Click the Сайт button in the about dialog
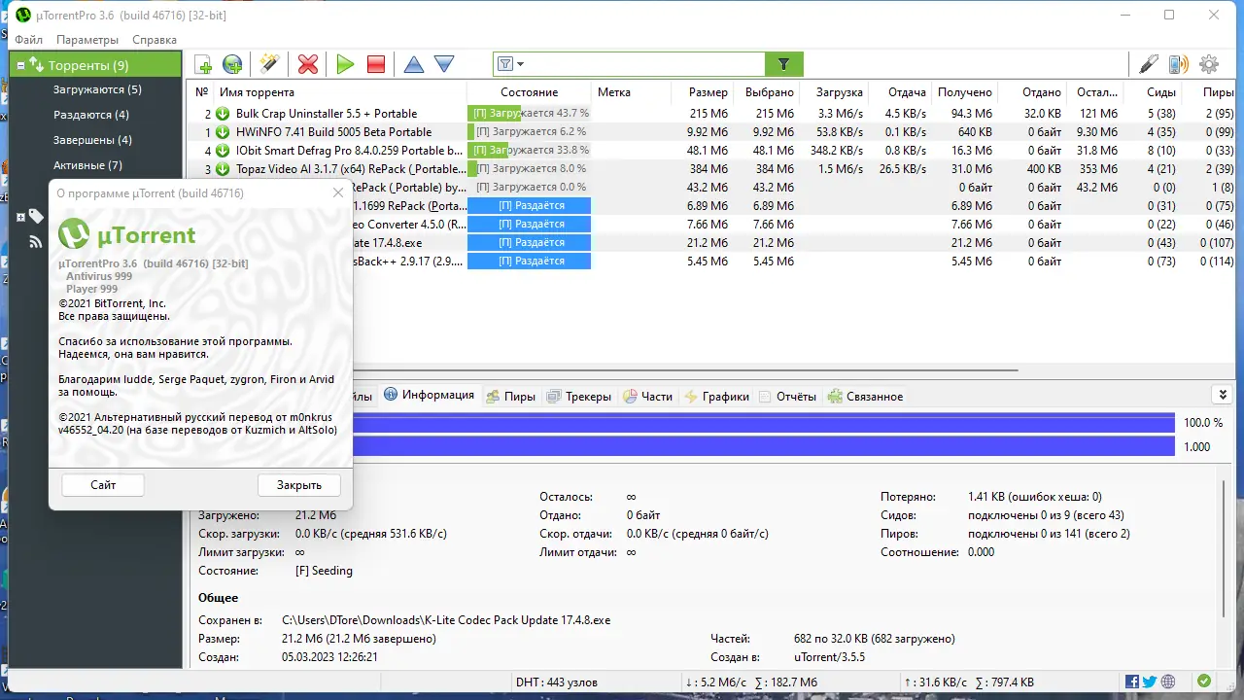Viewport: 1244px width, 700px height. pos(102,484)
